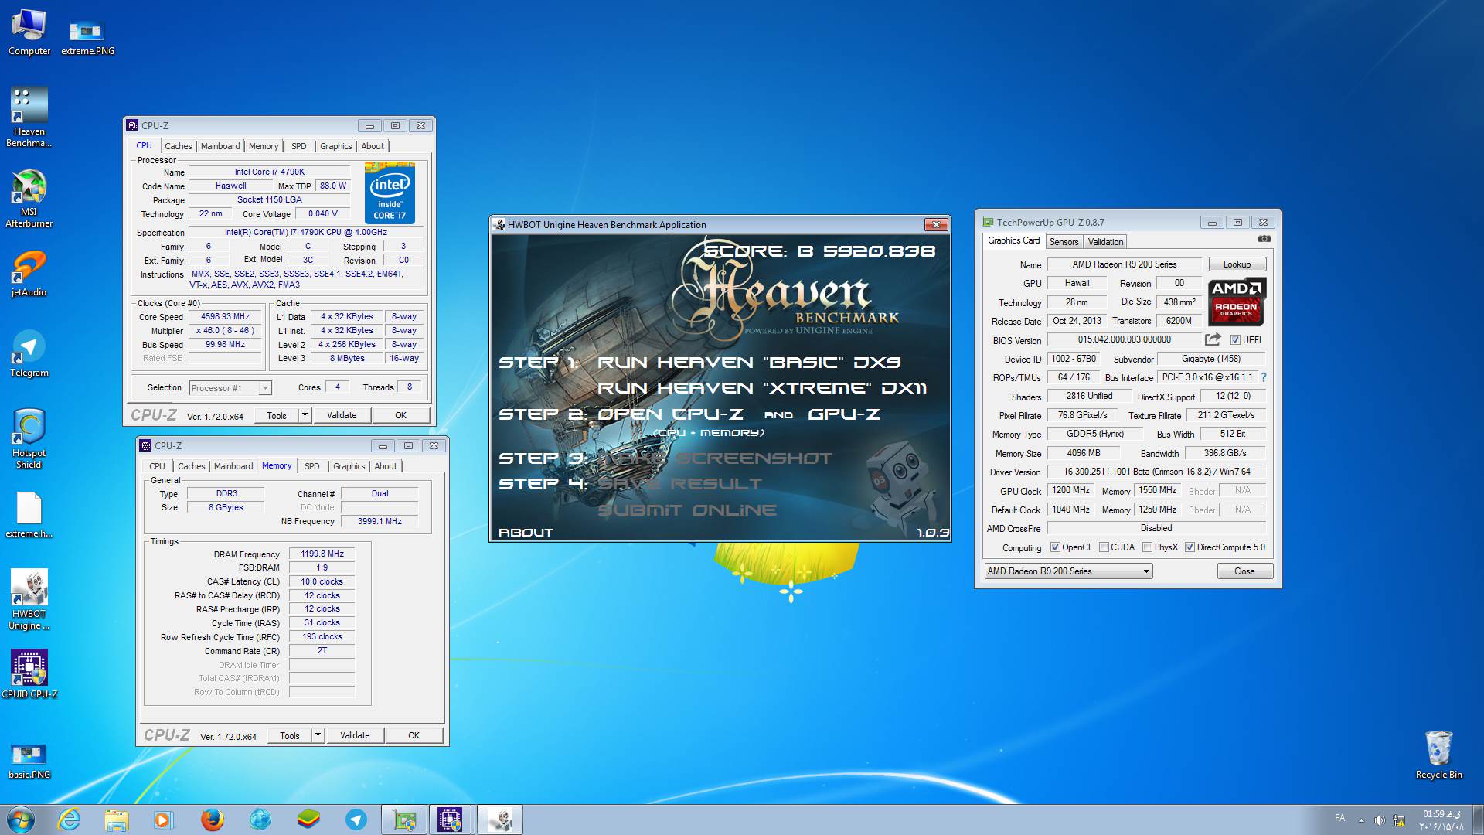The height and width of the screenshot is (835, 1484).
Task: Open the SPD tab in top CPU-Z window
Action: tap(299, 146)
